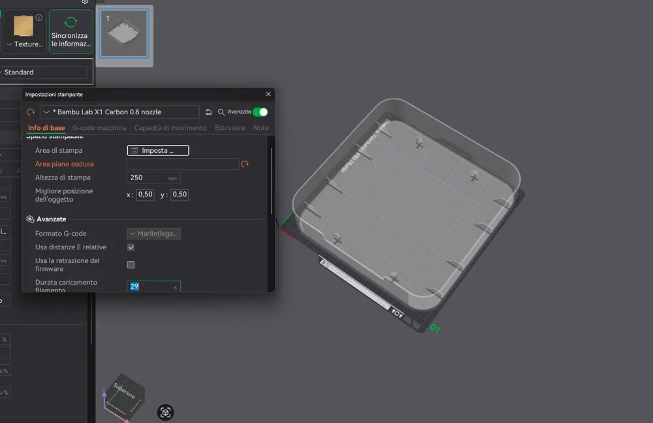Click the 3D tray model on plate

click(406, 204)
